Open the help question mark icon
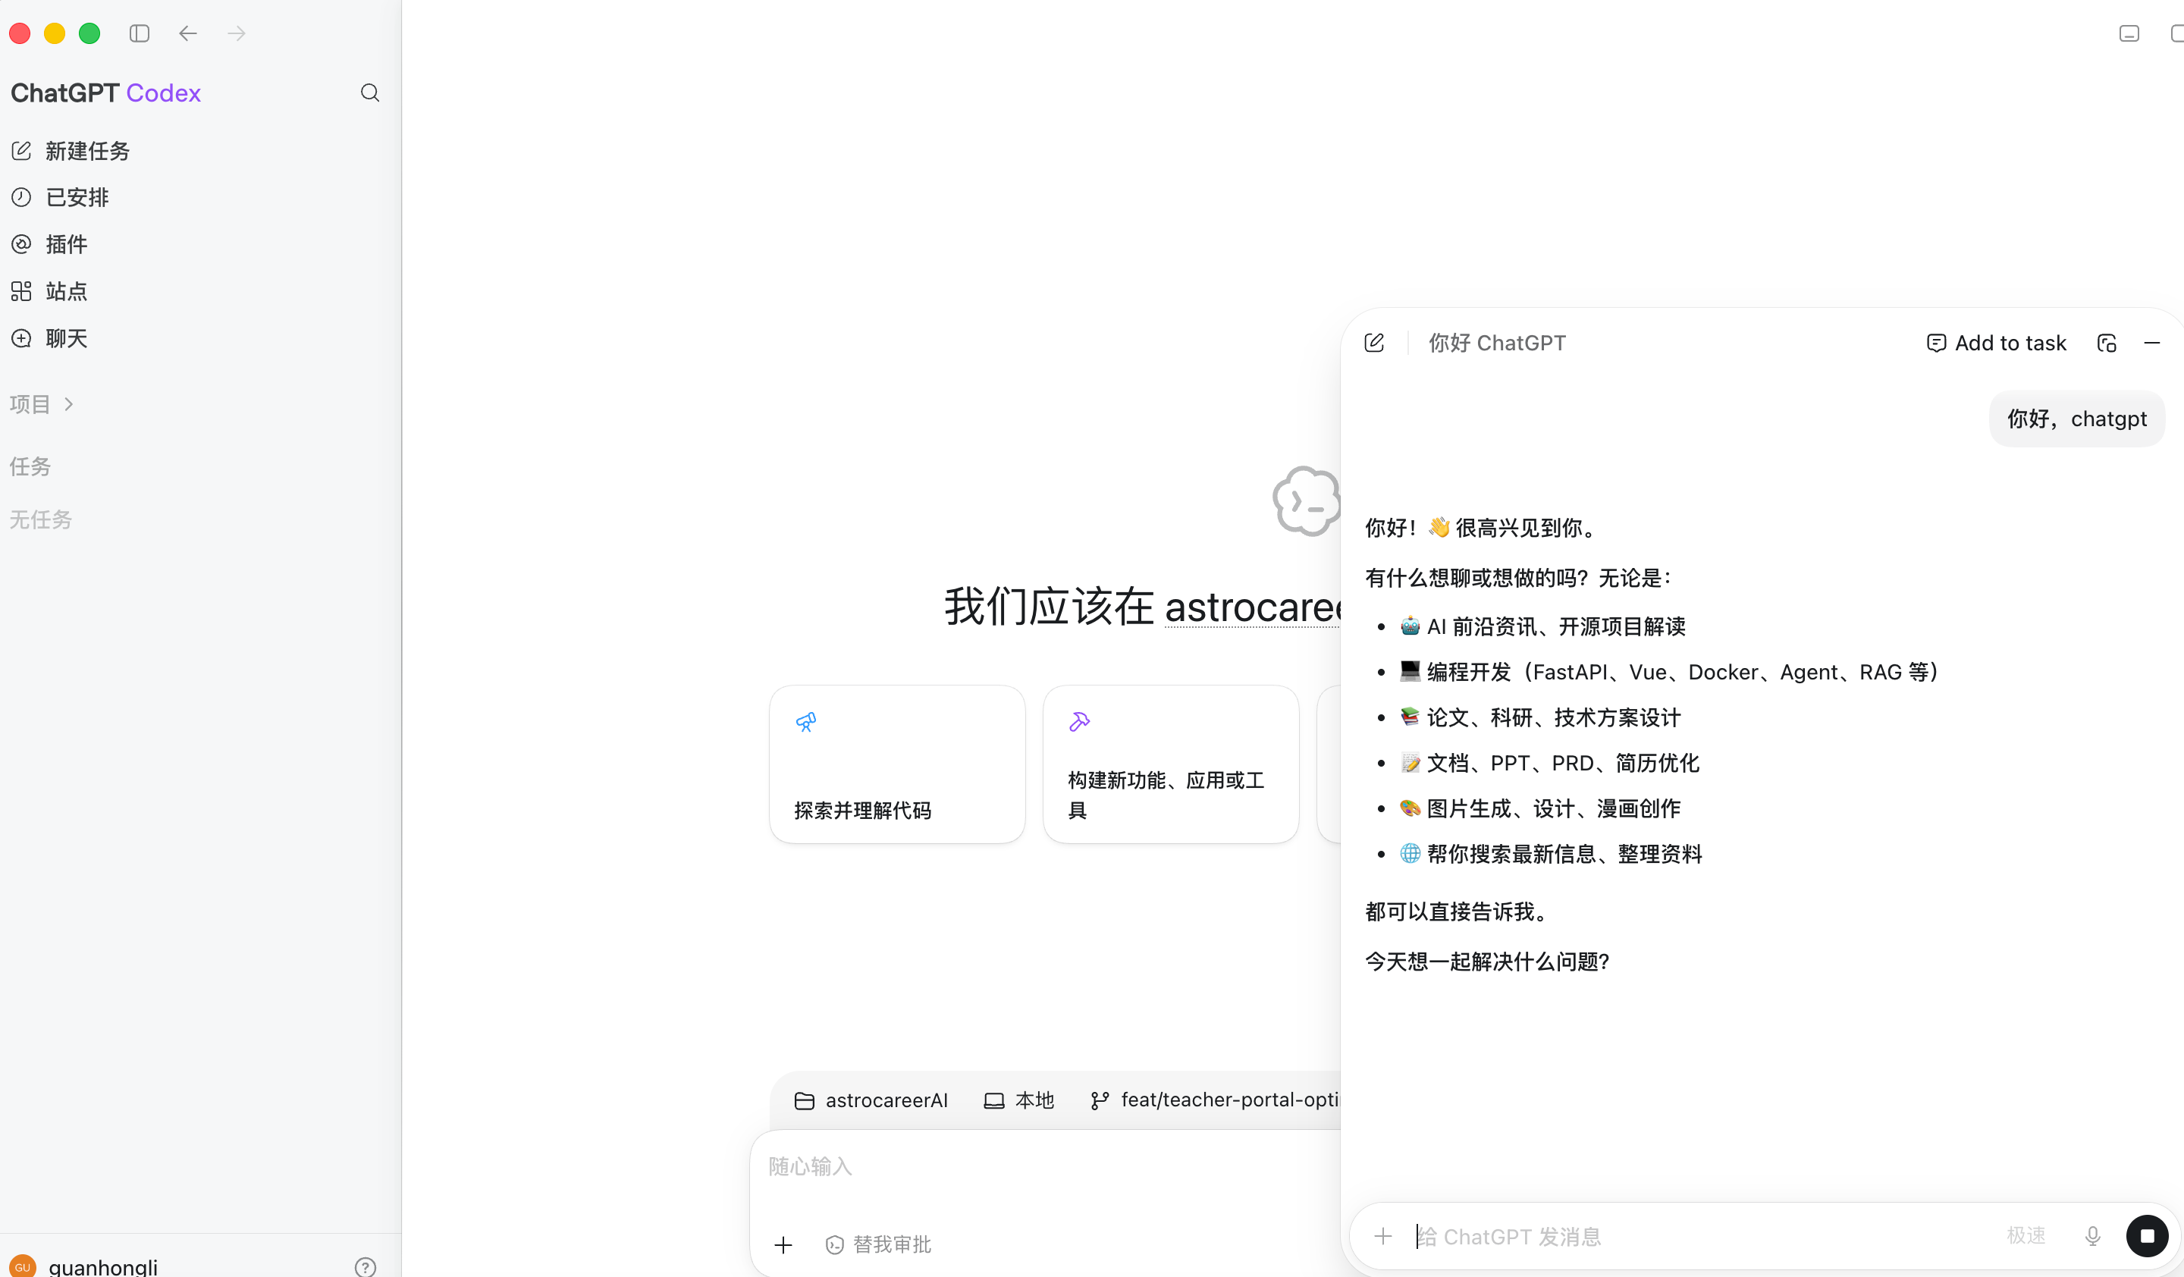Viewport: 2184px width, 1277px height. 366,1266
